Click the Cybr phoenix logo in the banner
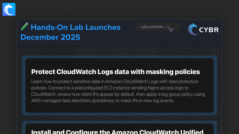 [x=193, y=29]
